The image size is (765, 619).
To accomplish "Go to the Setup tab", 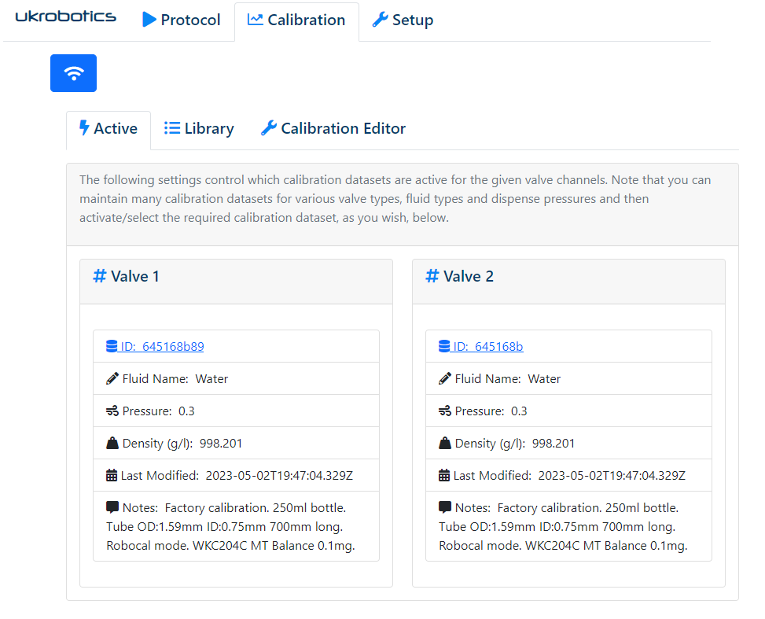I will tap(403, 20).
